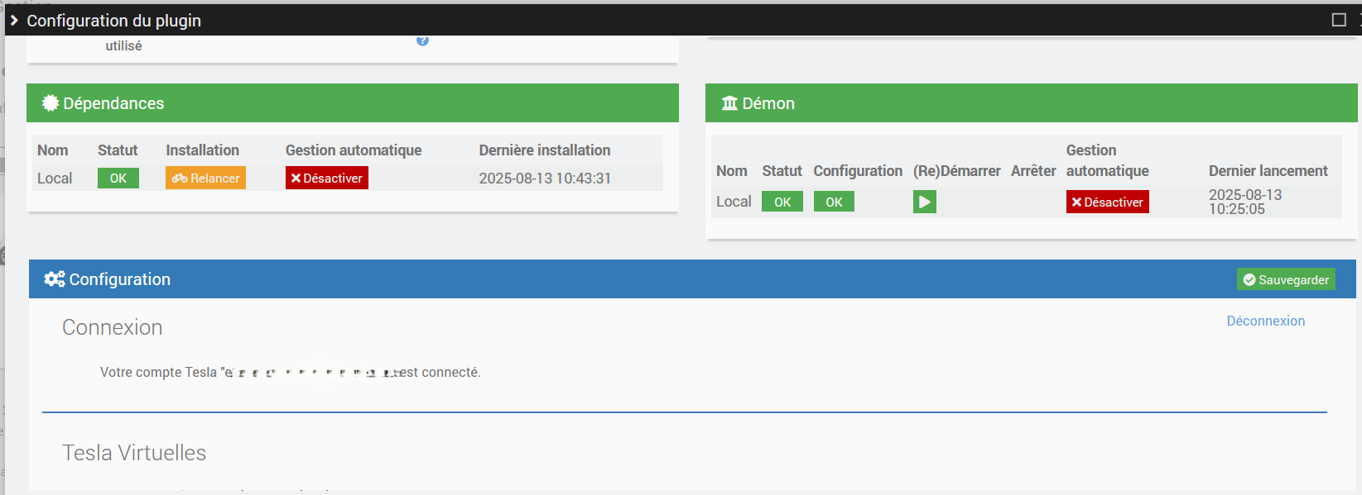This screenshot has height=495, width=1362.
Task: Click the Démon panel header
Action: click(1032, 103)
